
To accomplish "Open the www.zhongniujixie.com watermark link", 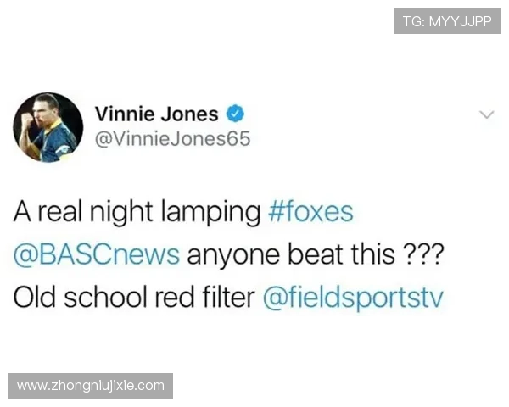I will [91, 386].
